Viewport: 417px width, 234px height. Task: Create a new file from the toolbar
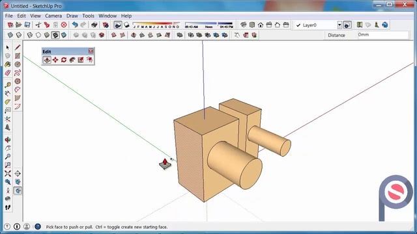[x=10, y=25]
